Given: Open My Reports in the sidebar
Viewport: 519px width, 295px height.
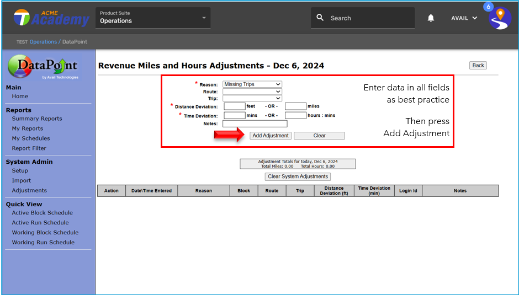Looking at the screenshot, I should click(28, 128).
